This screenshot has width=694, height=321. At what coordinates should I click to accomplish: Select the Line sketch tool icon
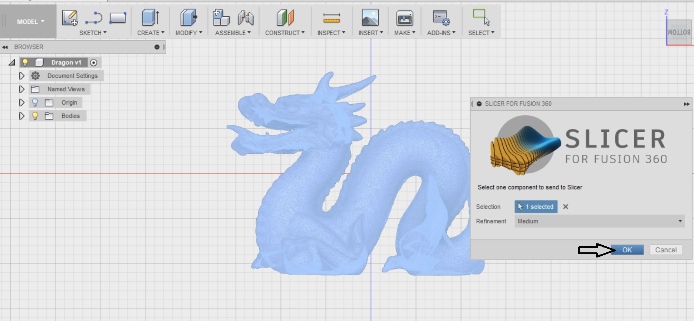(x=93, y=18)
